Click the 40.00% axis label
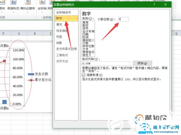 [18, 86]
